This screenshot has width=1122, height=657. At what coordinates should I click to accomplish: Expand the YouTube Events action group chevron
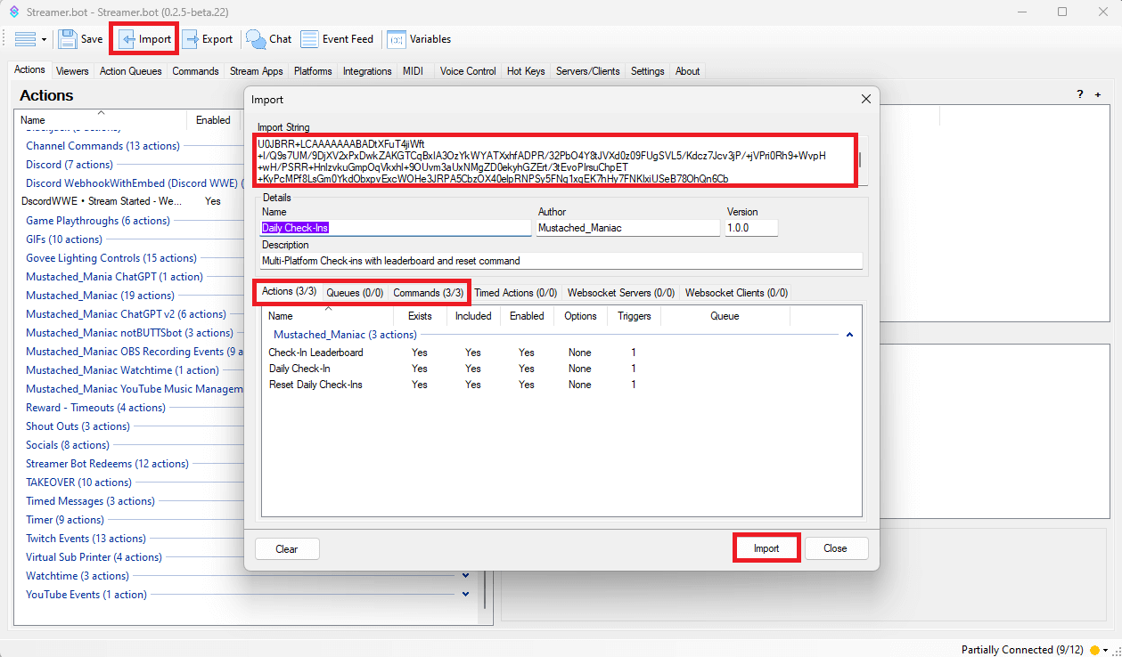465,595
